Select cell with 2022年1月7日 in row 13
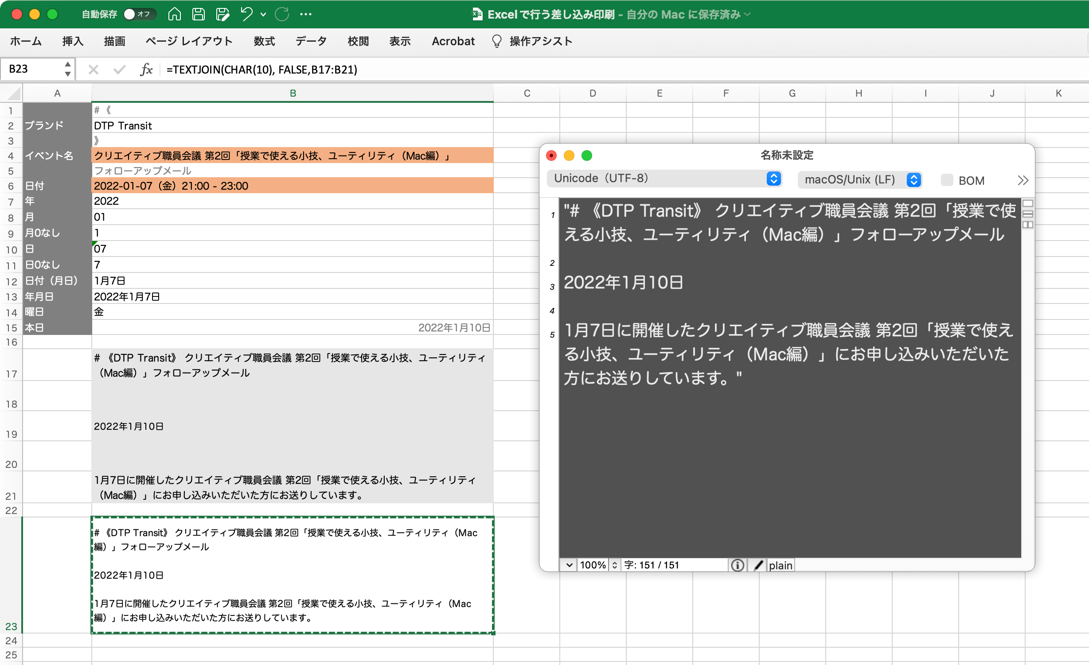The height and width of the screenshot is (665, 1089). (293, 296)
